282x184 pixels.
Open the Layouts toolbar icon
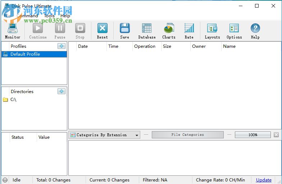pyautogui.click(x=212, y=28)
